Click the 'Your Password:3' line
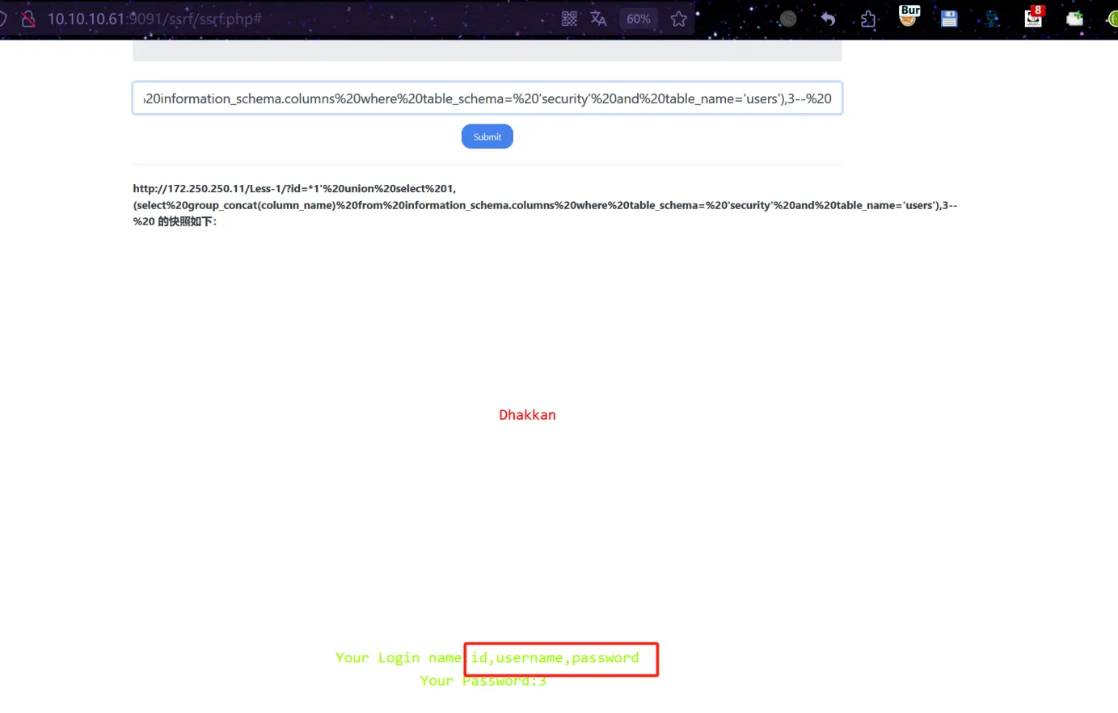The height and width of the screenshot is (713, 1118). point(483,681)
